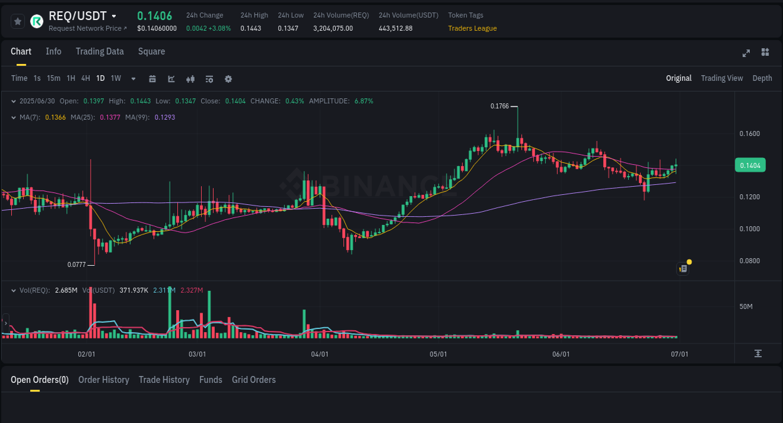Open the indicators candlestick icon

(190, 78)
